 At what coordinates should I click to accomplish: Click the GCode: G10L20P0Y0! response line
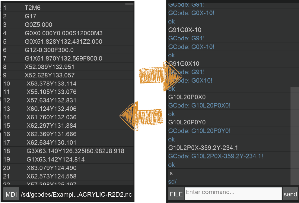199,131
